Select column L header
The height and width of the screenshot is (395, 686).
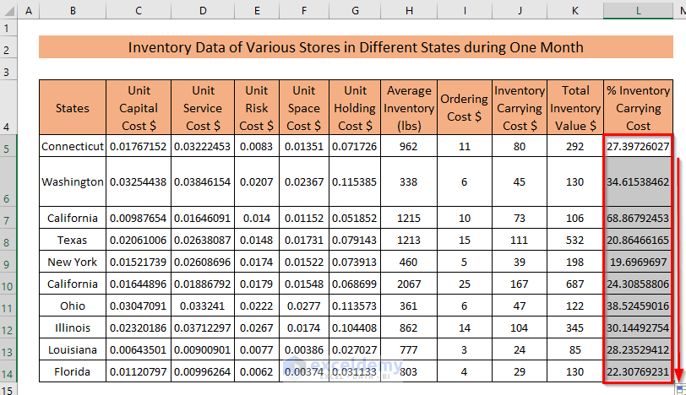coord(638,10)
